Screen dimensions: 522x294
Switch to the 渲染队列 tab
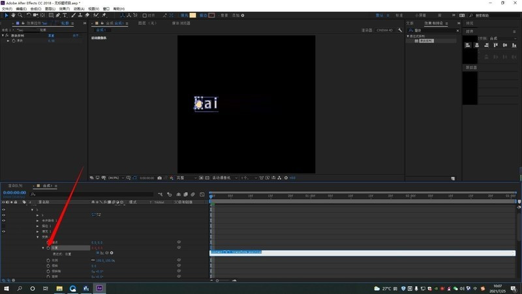(x=15, y=186)
